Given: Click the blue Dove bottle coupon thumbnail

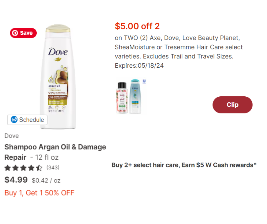Looking at the screenshot, I should (x=135, y=97).
